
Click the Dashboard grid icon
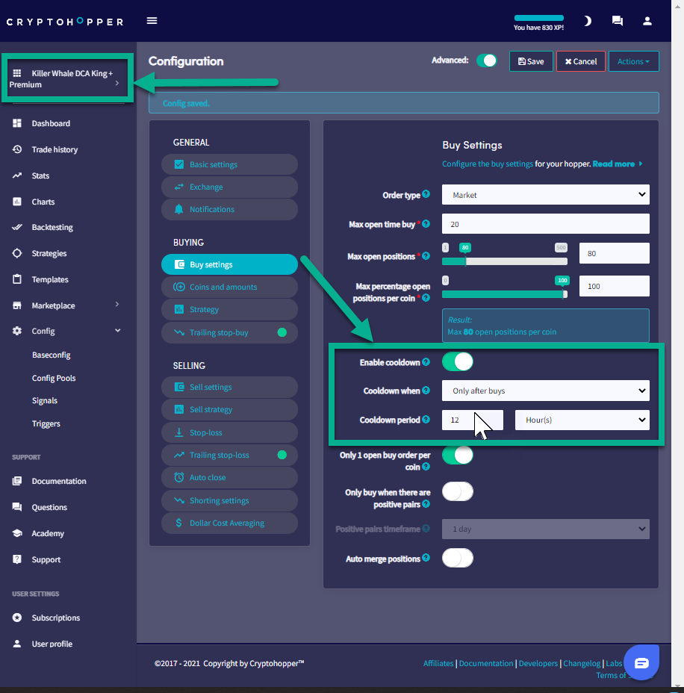click(x=16, y=123)
